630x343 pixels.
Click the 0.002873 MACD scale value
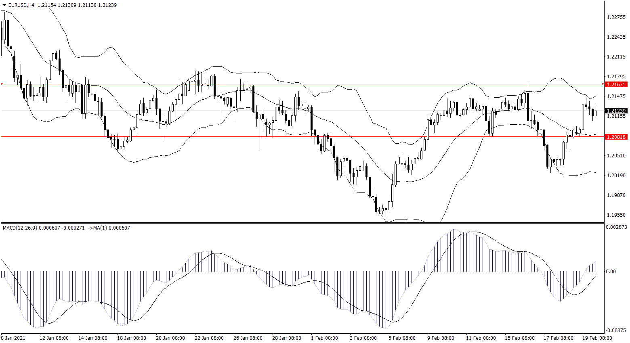coord(617,227)
